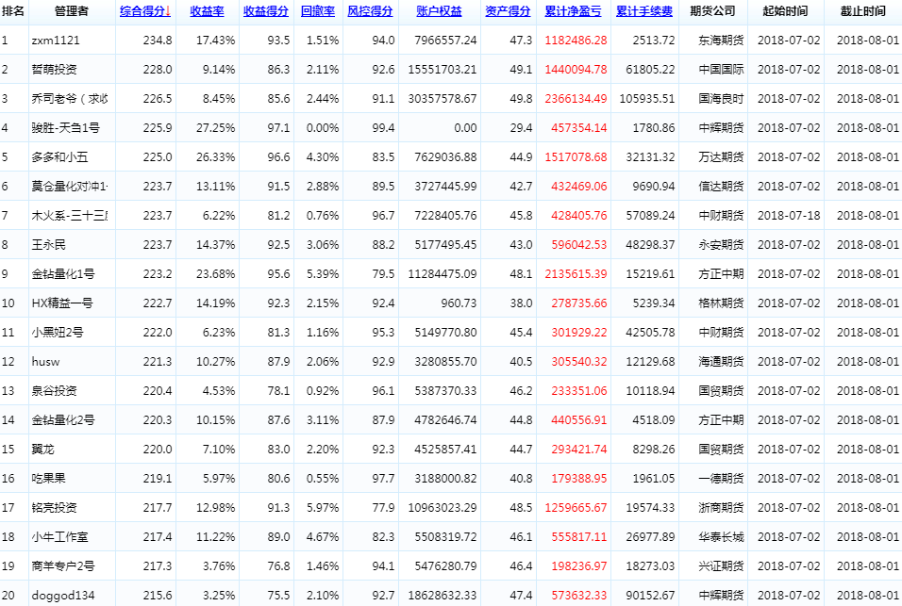Select account equity 30357578.67

443,99
